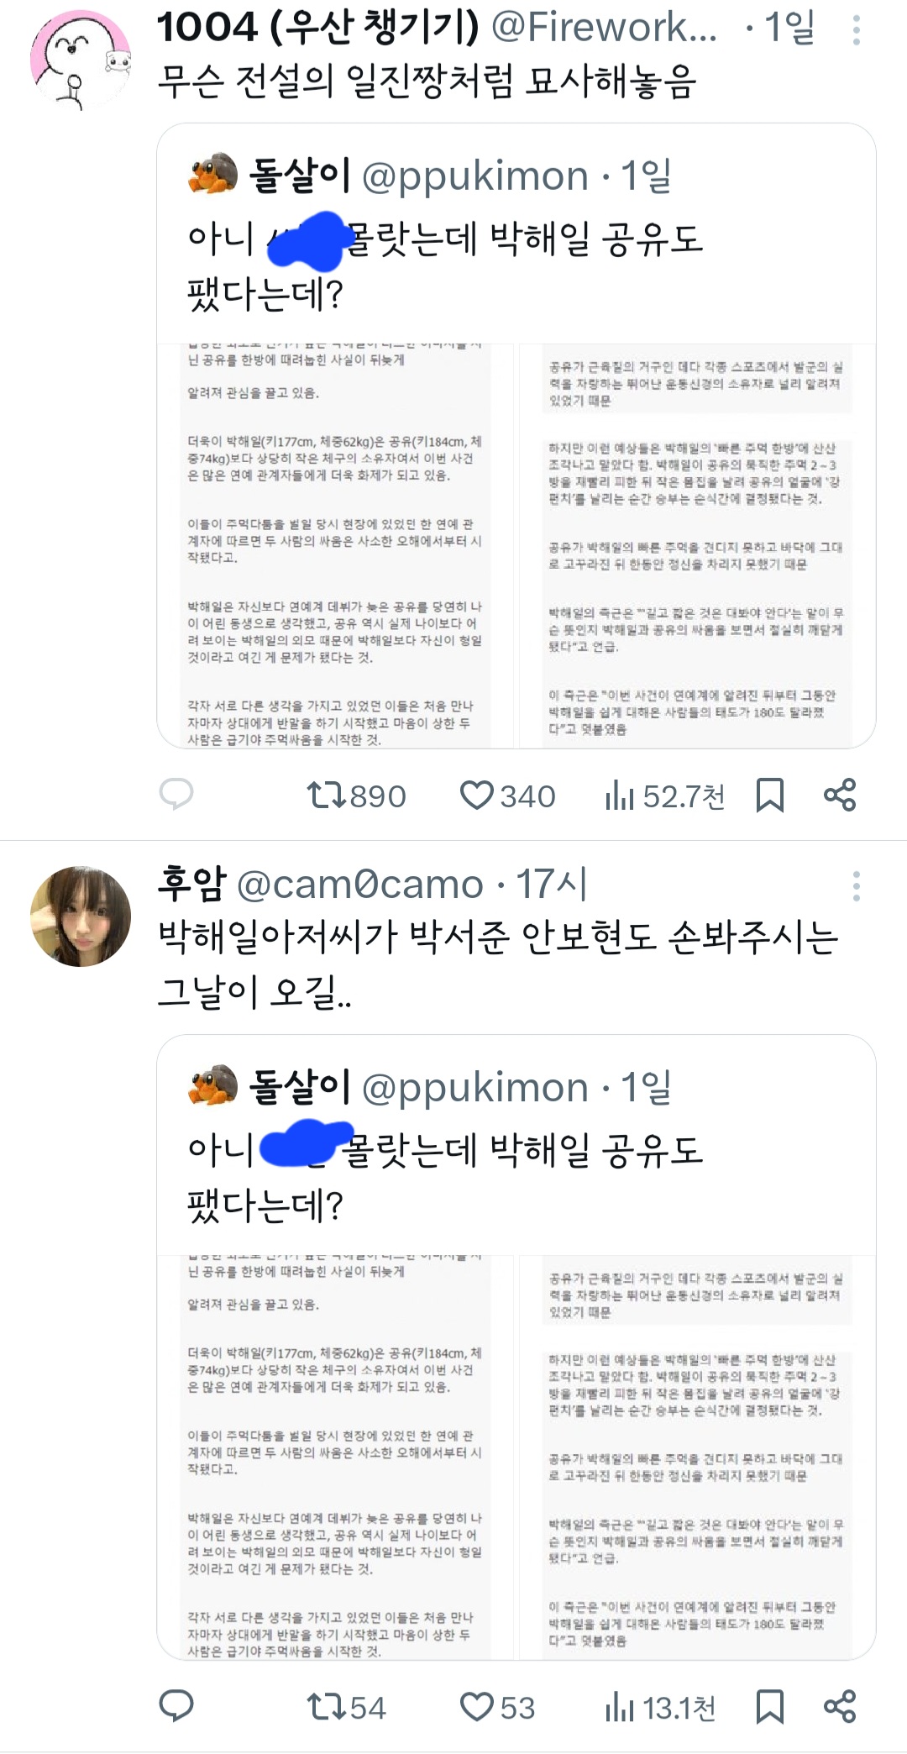Like the tweet with 53 likes
907x1754 pixels.
coord(497,1708)
